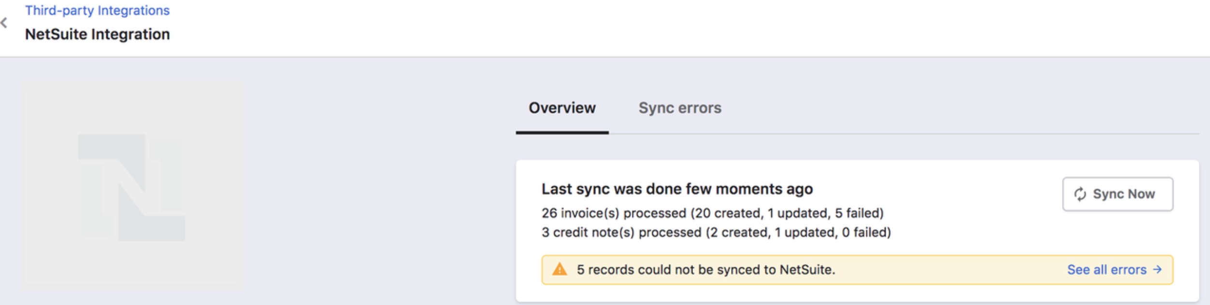Click the arrow icon after See all errors
The width and height of the screenshot is (1210, 305).
click(x=1157, y=269)
